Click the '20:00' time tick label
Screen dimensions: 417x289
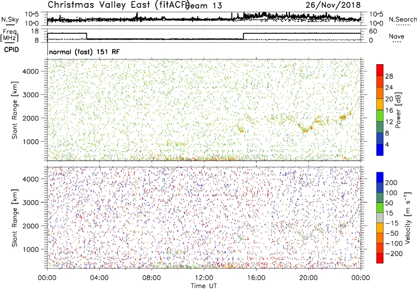(309, 278)
